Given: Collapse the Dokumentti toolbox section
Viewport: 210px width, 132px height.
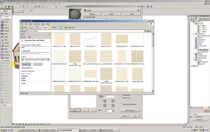Looking at the screenshot, I should point(2,61).
